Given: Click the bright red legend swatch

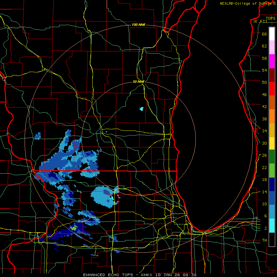Looking at the screenshot, I should (x=272, y=89).
